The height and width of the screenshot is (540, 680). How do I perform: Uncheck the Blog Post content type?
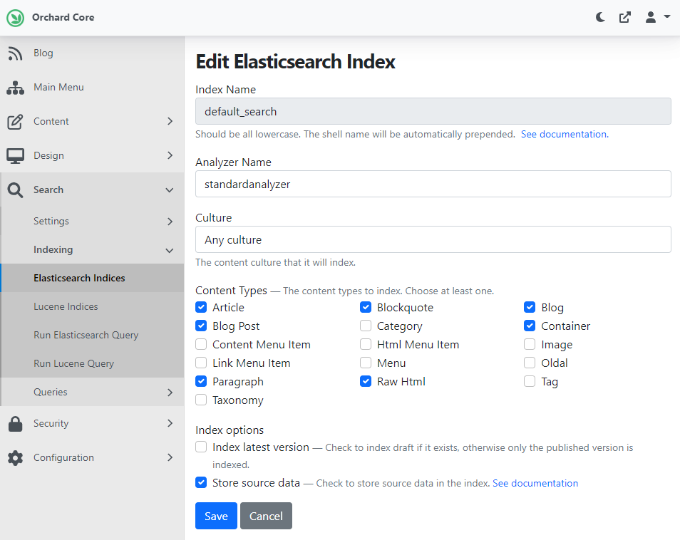tap(201, 326)
